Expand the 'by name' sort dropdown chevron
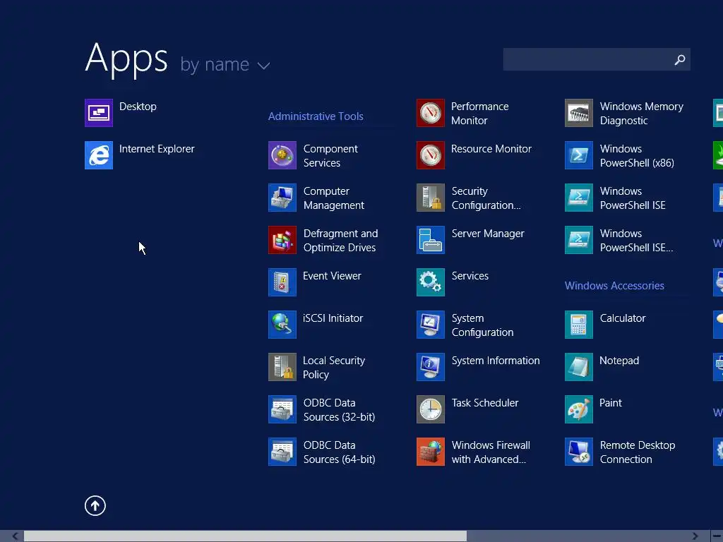 tap(264, 66)
